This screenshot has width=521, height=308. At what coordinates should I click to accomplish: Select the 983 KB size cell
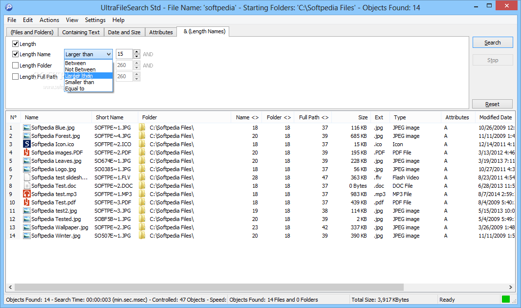click(359, 194)
